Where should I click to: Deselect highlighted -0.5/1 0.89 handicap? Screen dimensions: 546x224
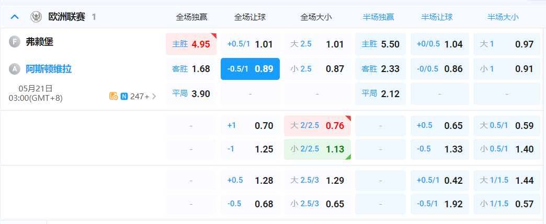(x=251, y=69)
